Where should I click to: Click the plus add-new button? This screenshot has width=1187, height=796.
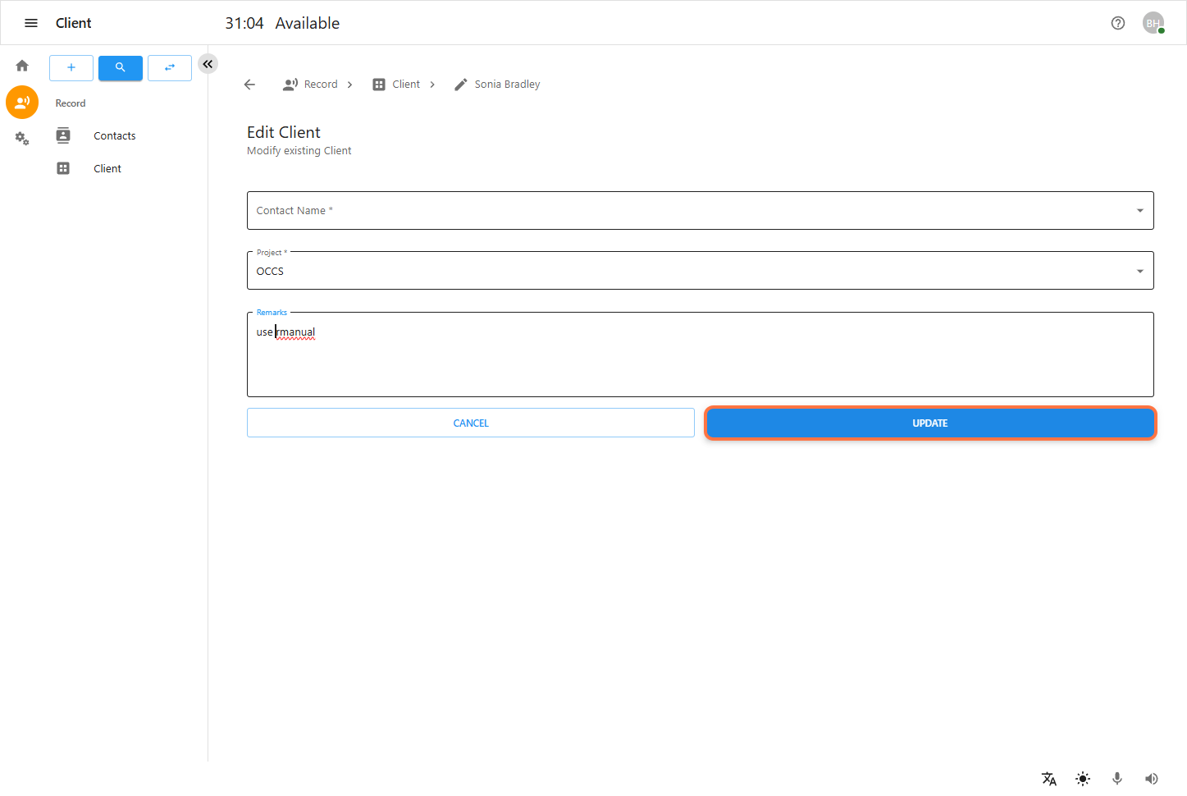(71, 67)
